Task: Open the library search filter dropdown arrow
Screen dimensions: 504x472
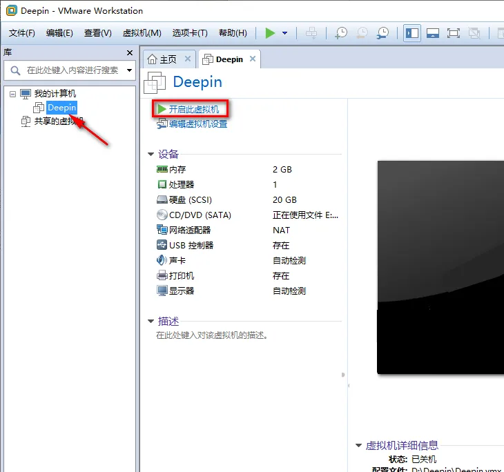Action: (129, 70)
